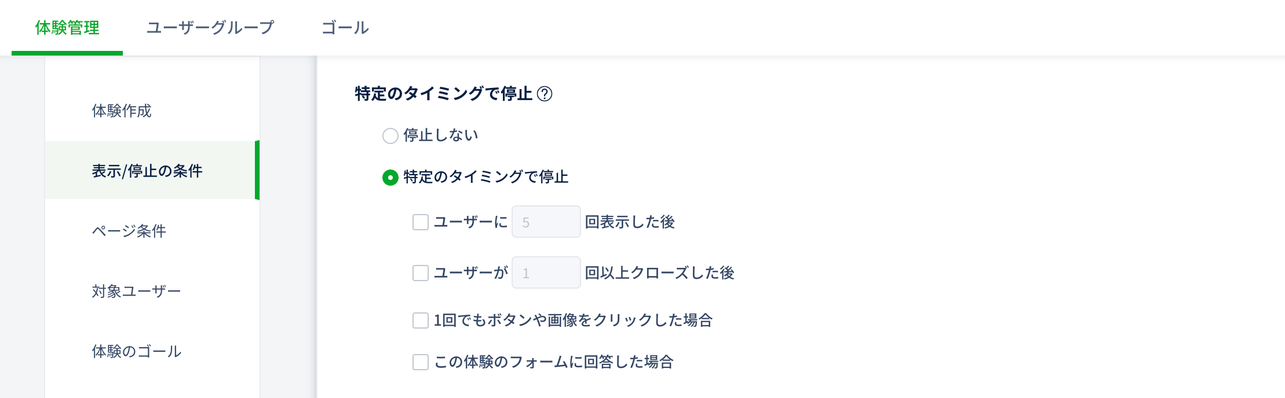Switch to the 体験管理 tab
The width and height of the screenshot is (1285, 398).
[x=67, y=28]
